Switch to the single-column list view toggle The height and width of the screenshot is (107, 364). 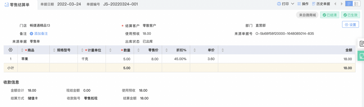(x=349, y=4)
